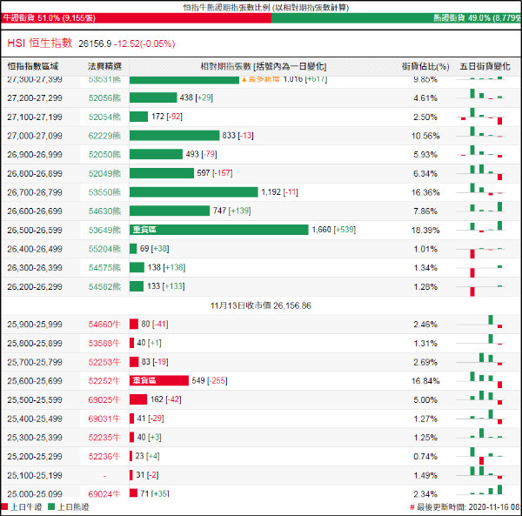The image size is (522, 516).
Task: Click the 747 [+139] contract count
Action: pos(231,211)
